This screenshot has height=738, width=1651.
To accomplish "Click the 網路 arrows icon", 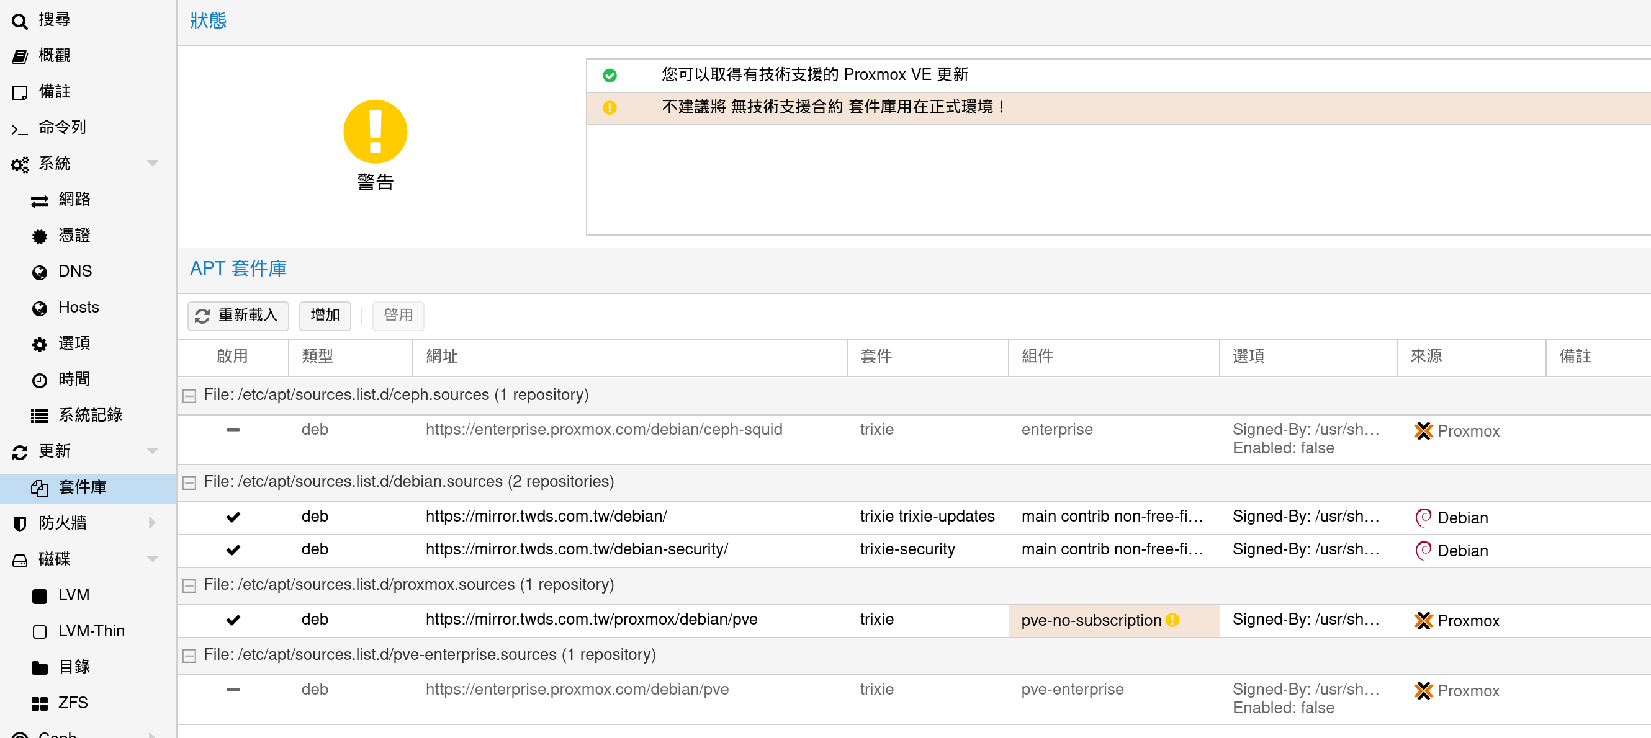I will tap(40, 201).
